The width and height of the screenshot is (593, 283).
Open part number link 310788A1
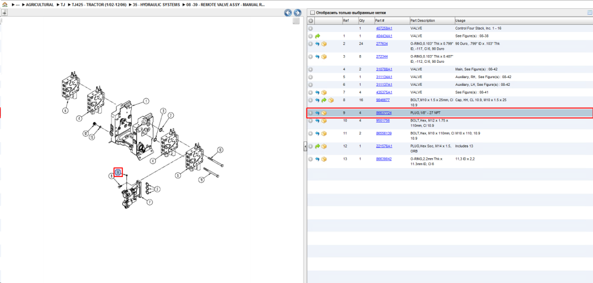(384, 69)
